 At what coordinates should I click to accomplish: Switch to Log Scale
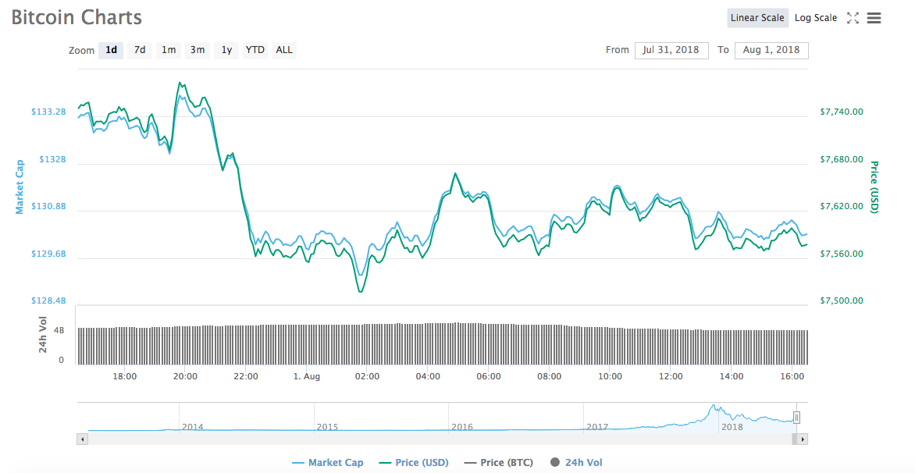[x=816, y=18]
